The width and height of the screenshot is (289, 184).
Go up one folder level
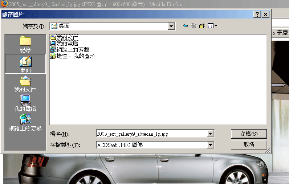pos(194,26)
